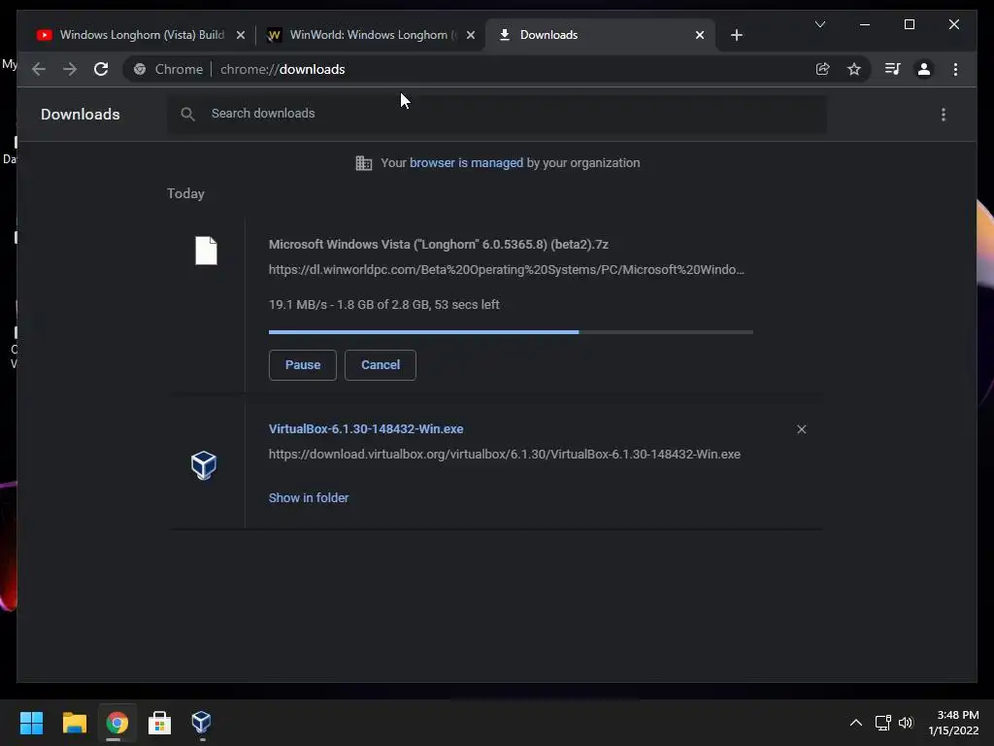Screen dimensions: 994x746
Task: Open Microsoft Store from the taskbar
Action: coord(159,723)
